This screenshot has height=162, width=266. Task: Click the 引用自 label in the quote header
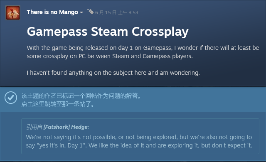[x=34, y=127]
